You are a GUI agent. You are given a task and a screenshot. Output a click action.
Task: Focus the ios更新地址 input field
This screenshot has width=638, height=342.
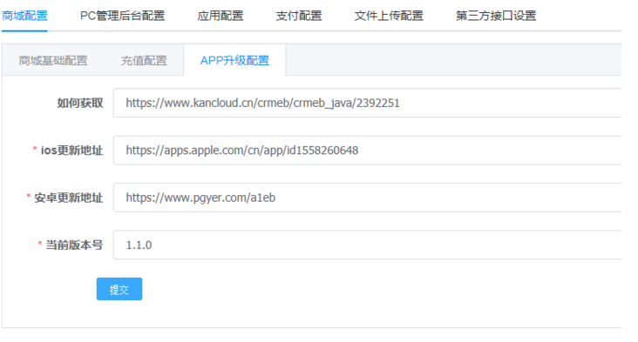coord(368,151)
